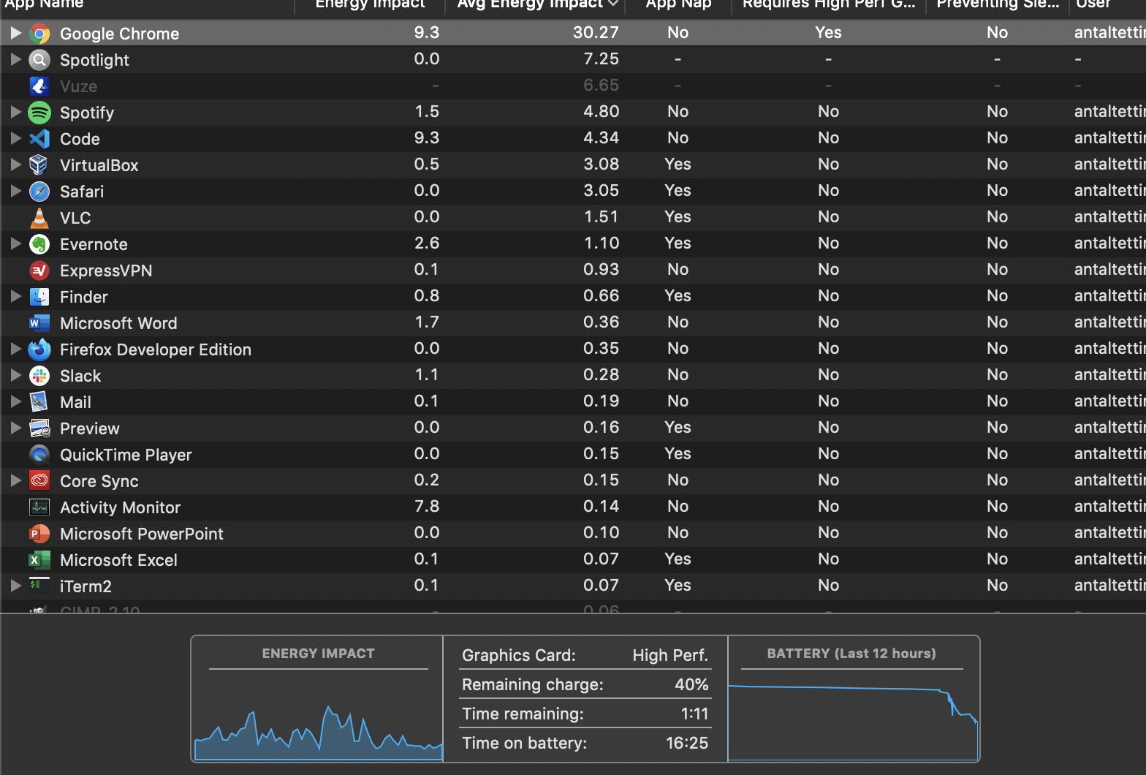Expand the Safari process row
1146x775 pixels.
(x=15, y=191)
